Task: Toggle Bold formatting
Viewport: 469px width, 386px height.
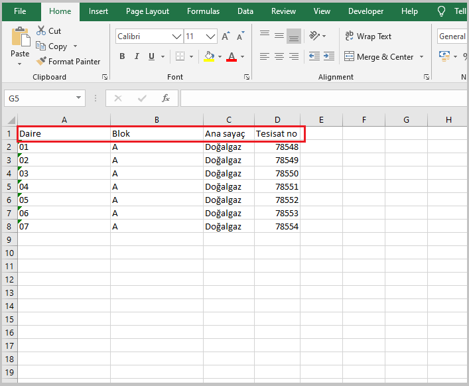Action: click(x=122, y=56)
